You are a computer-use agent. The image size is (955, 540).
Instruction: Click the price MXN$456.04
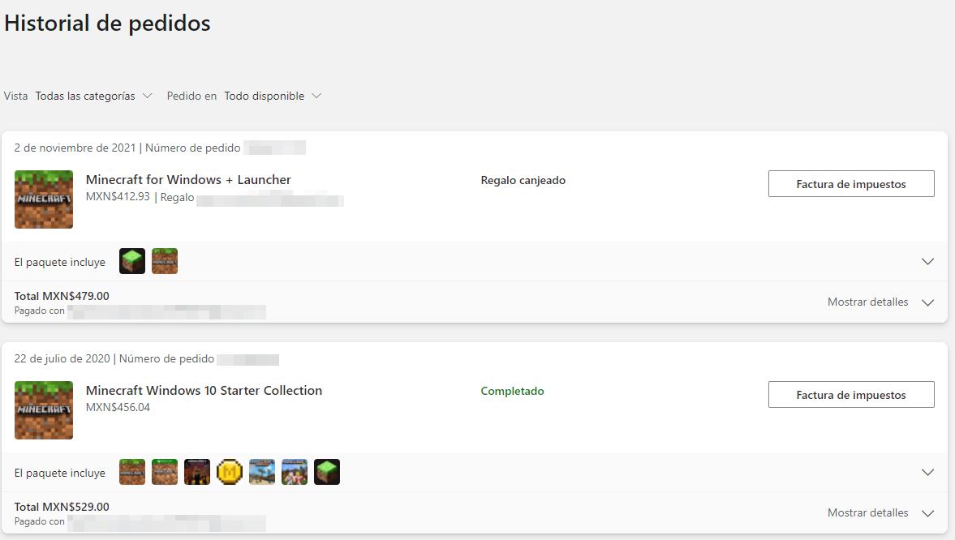coord(118,407)
